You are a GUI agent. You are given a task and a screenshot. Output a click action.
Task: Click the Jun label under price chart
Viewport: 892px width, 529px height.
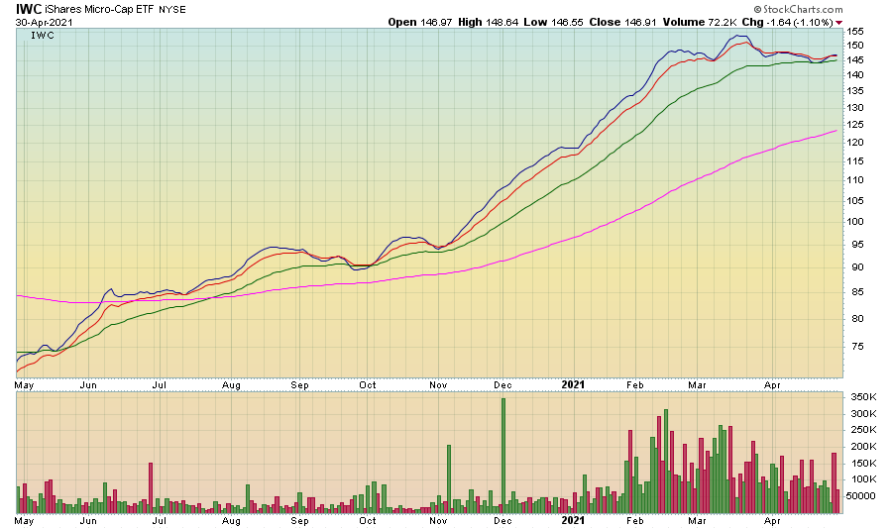pos(88,385)
